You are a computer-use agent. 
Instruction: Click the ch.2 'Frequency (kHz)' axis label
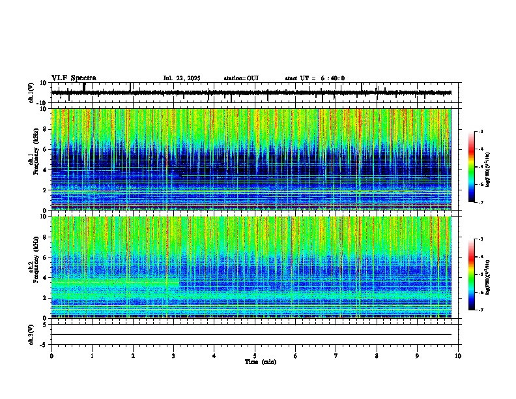[x=36, y=259]
